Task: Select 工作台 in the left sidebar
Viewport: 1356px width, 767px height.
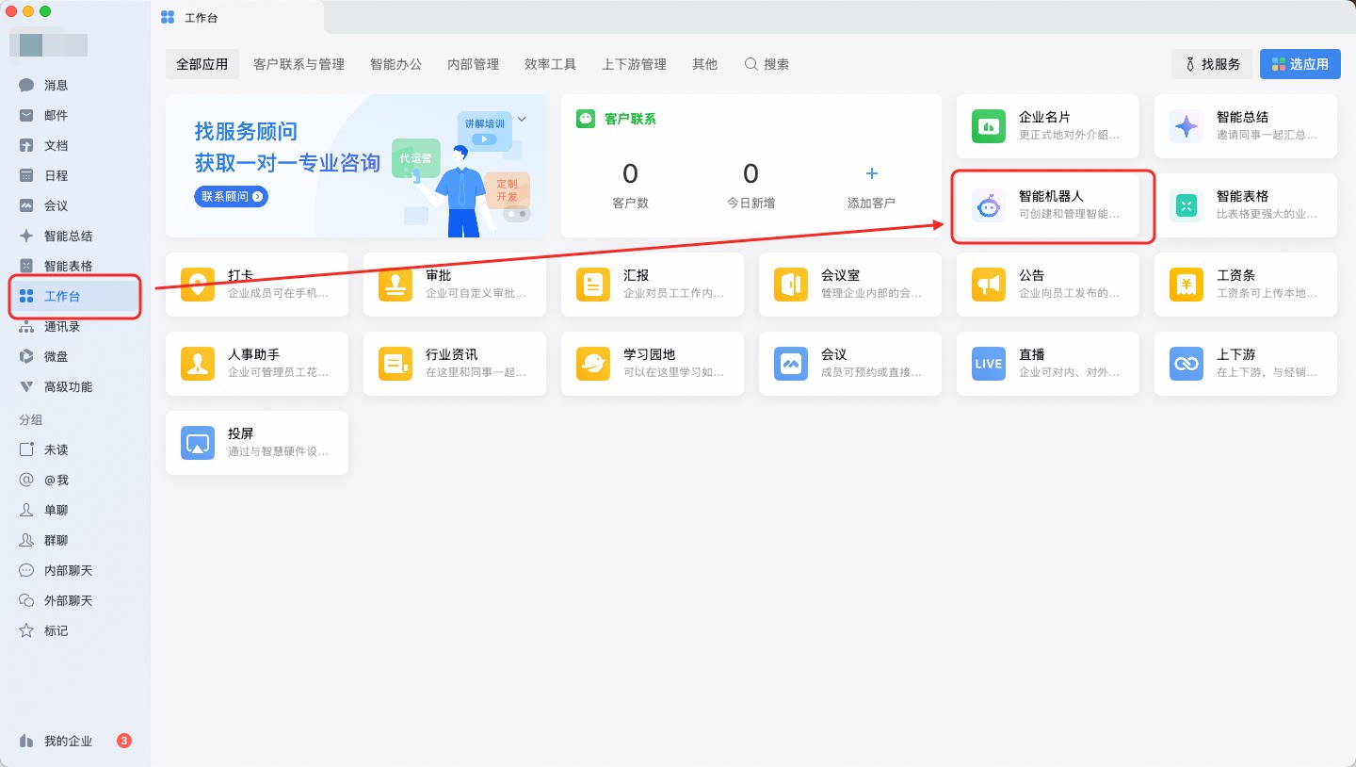Action: tap(75, 296)
